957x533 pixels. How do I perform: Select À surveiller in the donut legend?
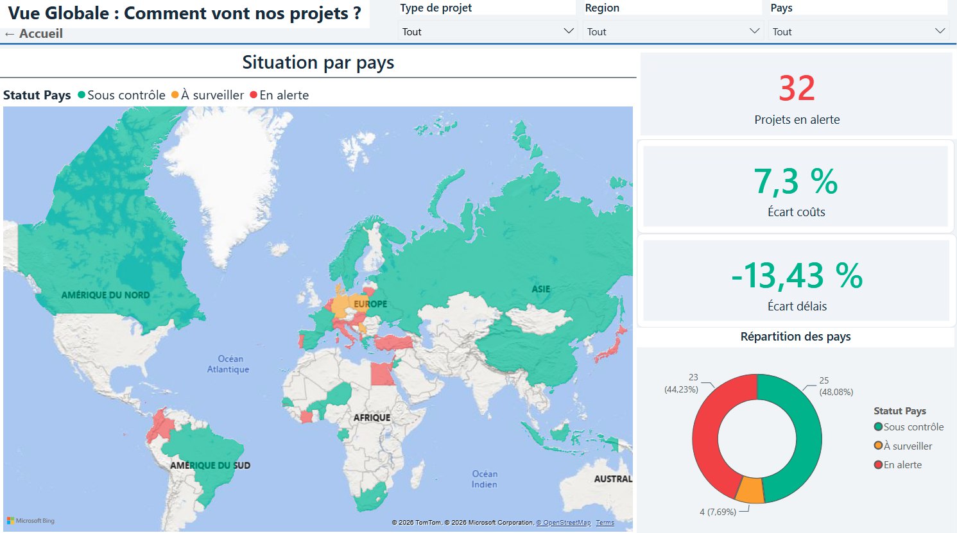point(903,446)
